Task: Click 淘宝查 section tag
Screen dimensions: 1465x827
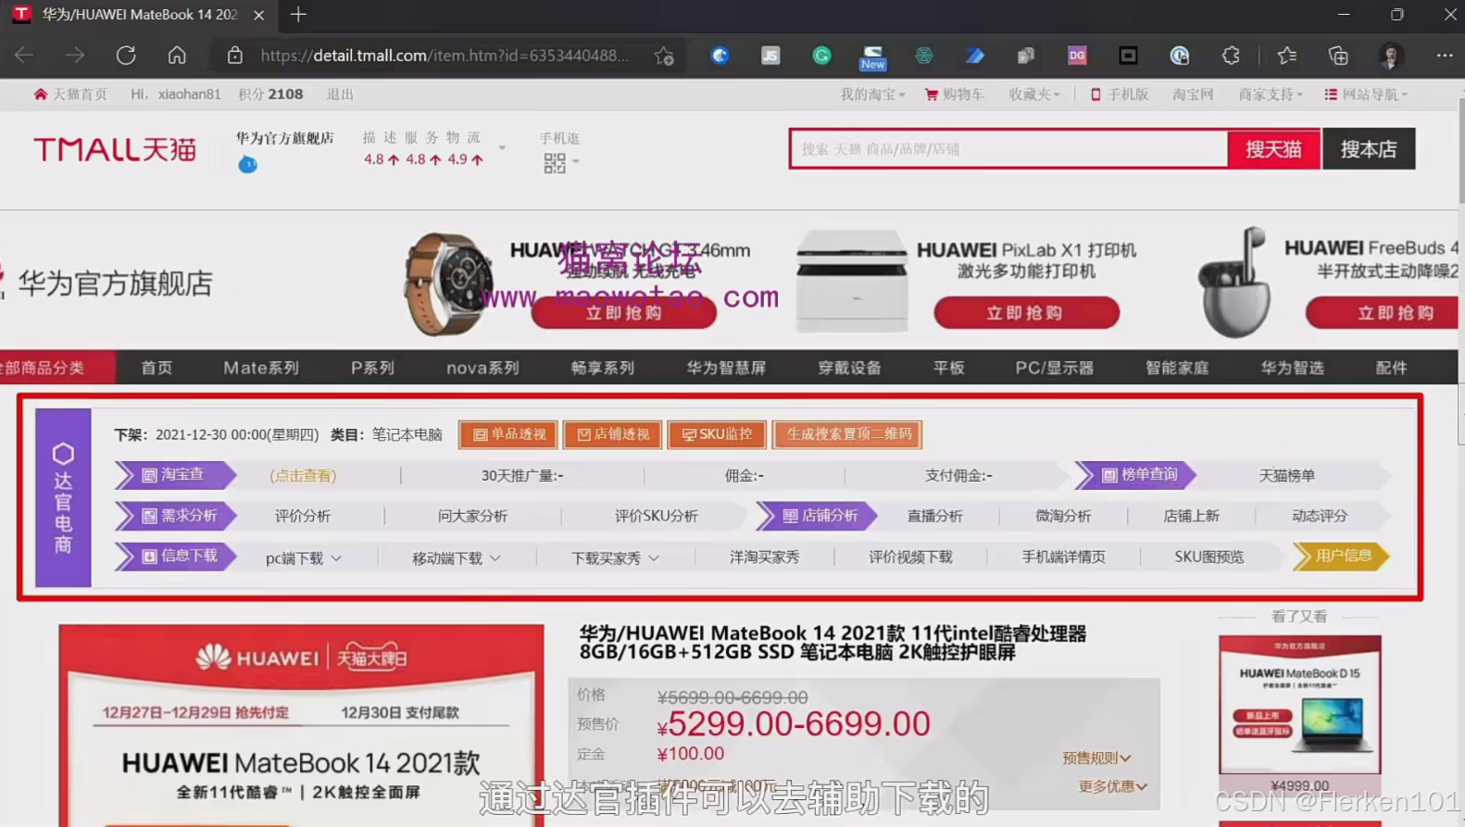Action: pos(175,475)
